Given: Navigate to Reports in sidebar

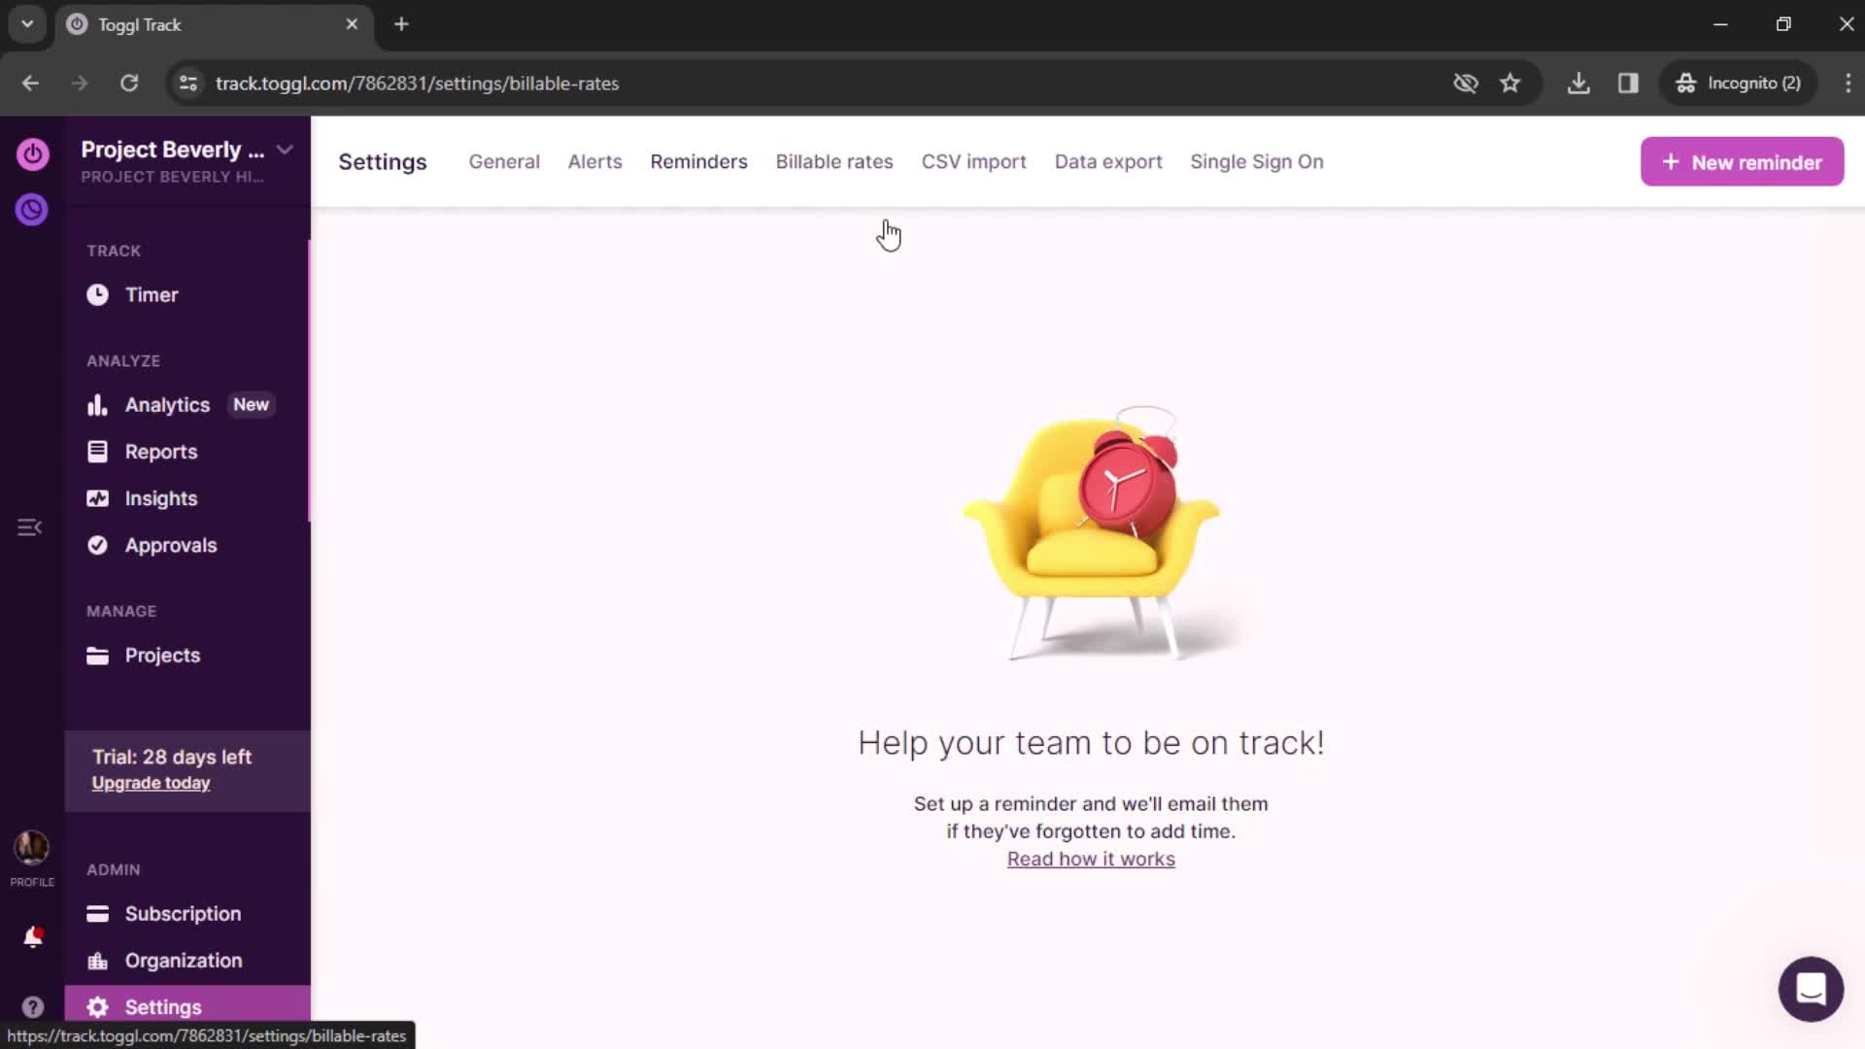Looking at the screenshot, I should [160, 451].
